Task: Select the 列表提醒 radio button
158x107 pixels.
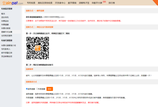Action: tap(37, 89)
